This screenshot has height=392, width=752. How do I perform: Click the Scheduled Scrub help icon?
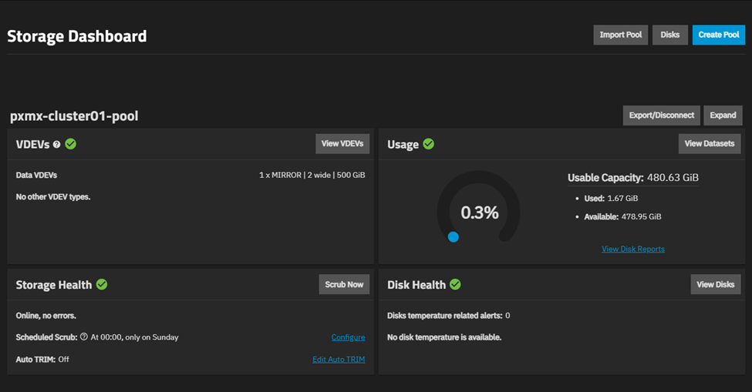pos(84,337)
